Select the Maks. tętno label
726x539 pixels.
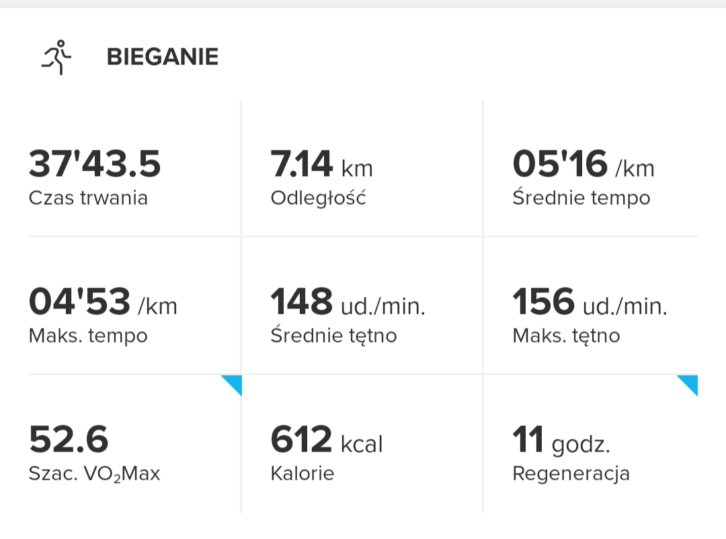pyautogui.click(x=566, y=335)
